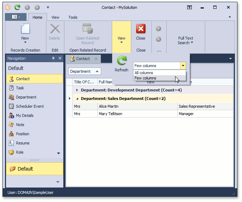
Task: Choose Few columns from the dropdown list
Action: pyautogui.click(x=160, y=78)
